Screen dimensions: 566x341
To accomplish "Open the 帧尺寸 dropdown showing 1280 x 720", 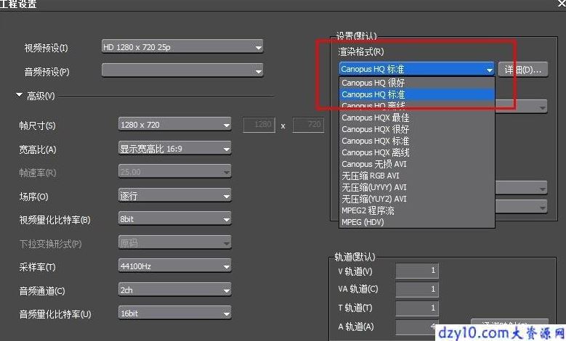I will (x=174, y=125).
